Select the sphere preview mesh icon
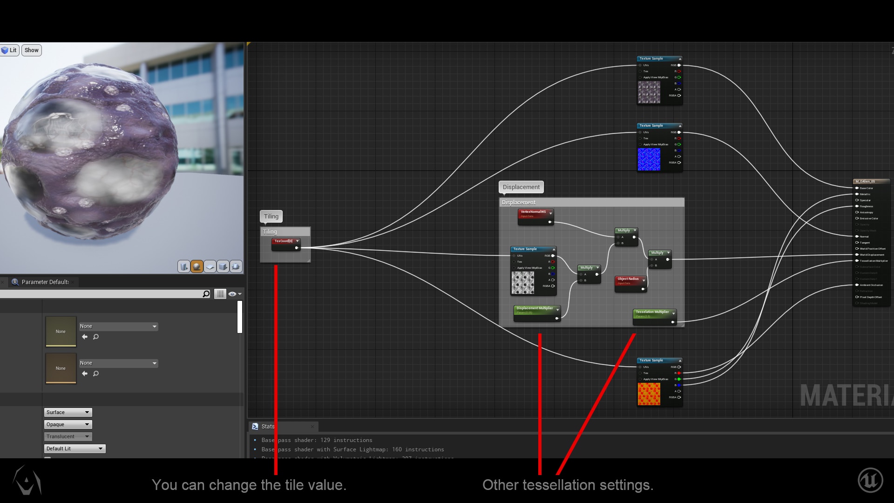This screenshot has width=894, height=503. tap(197, 266)
